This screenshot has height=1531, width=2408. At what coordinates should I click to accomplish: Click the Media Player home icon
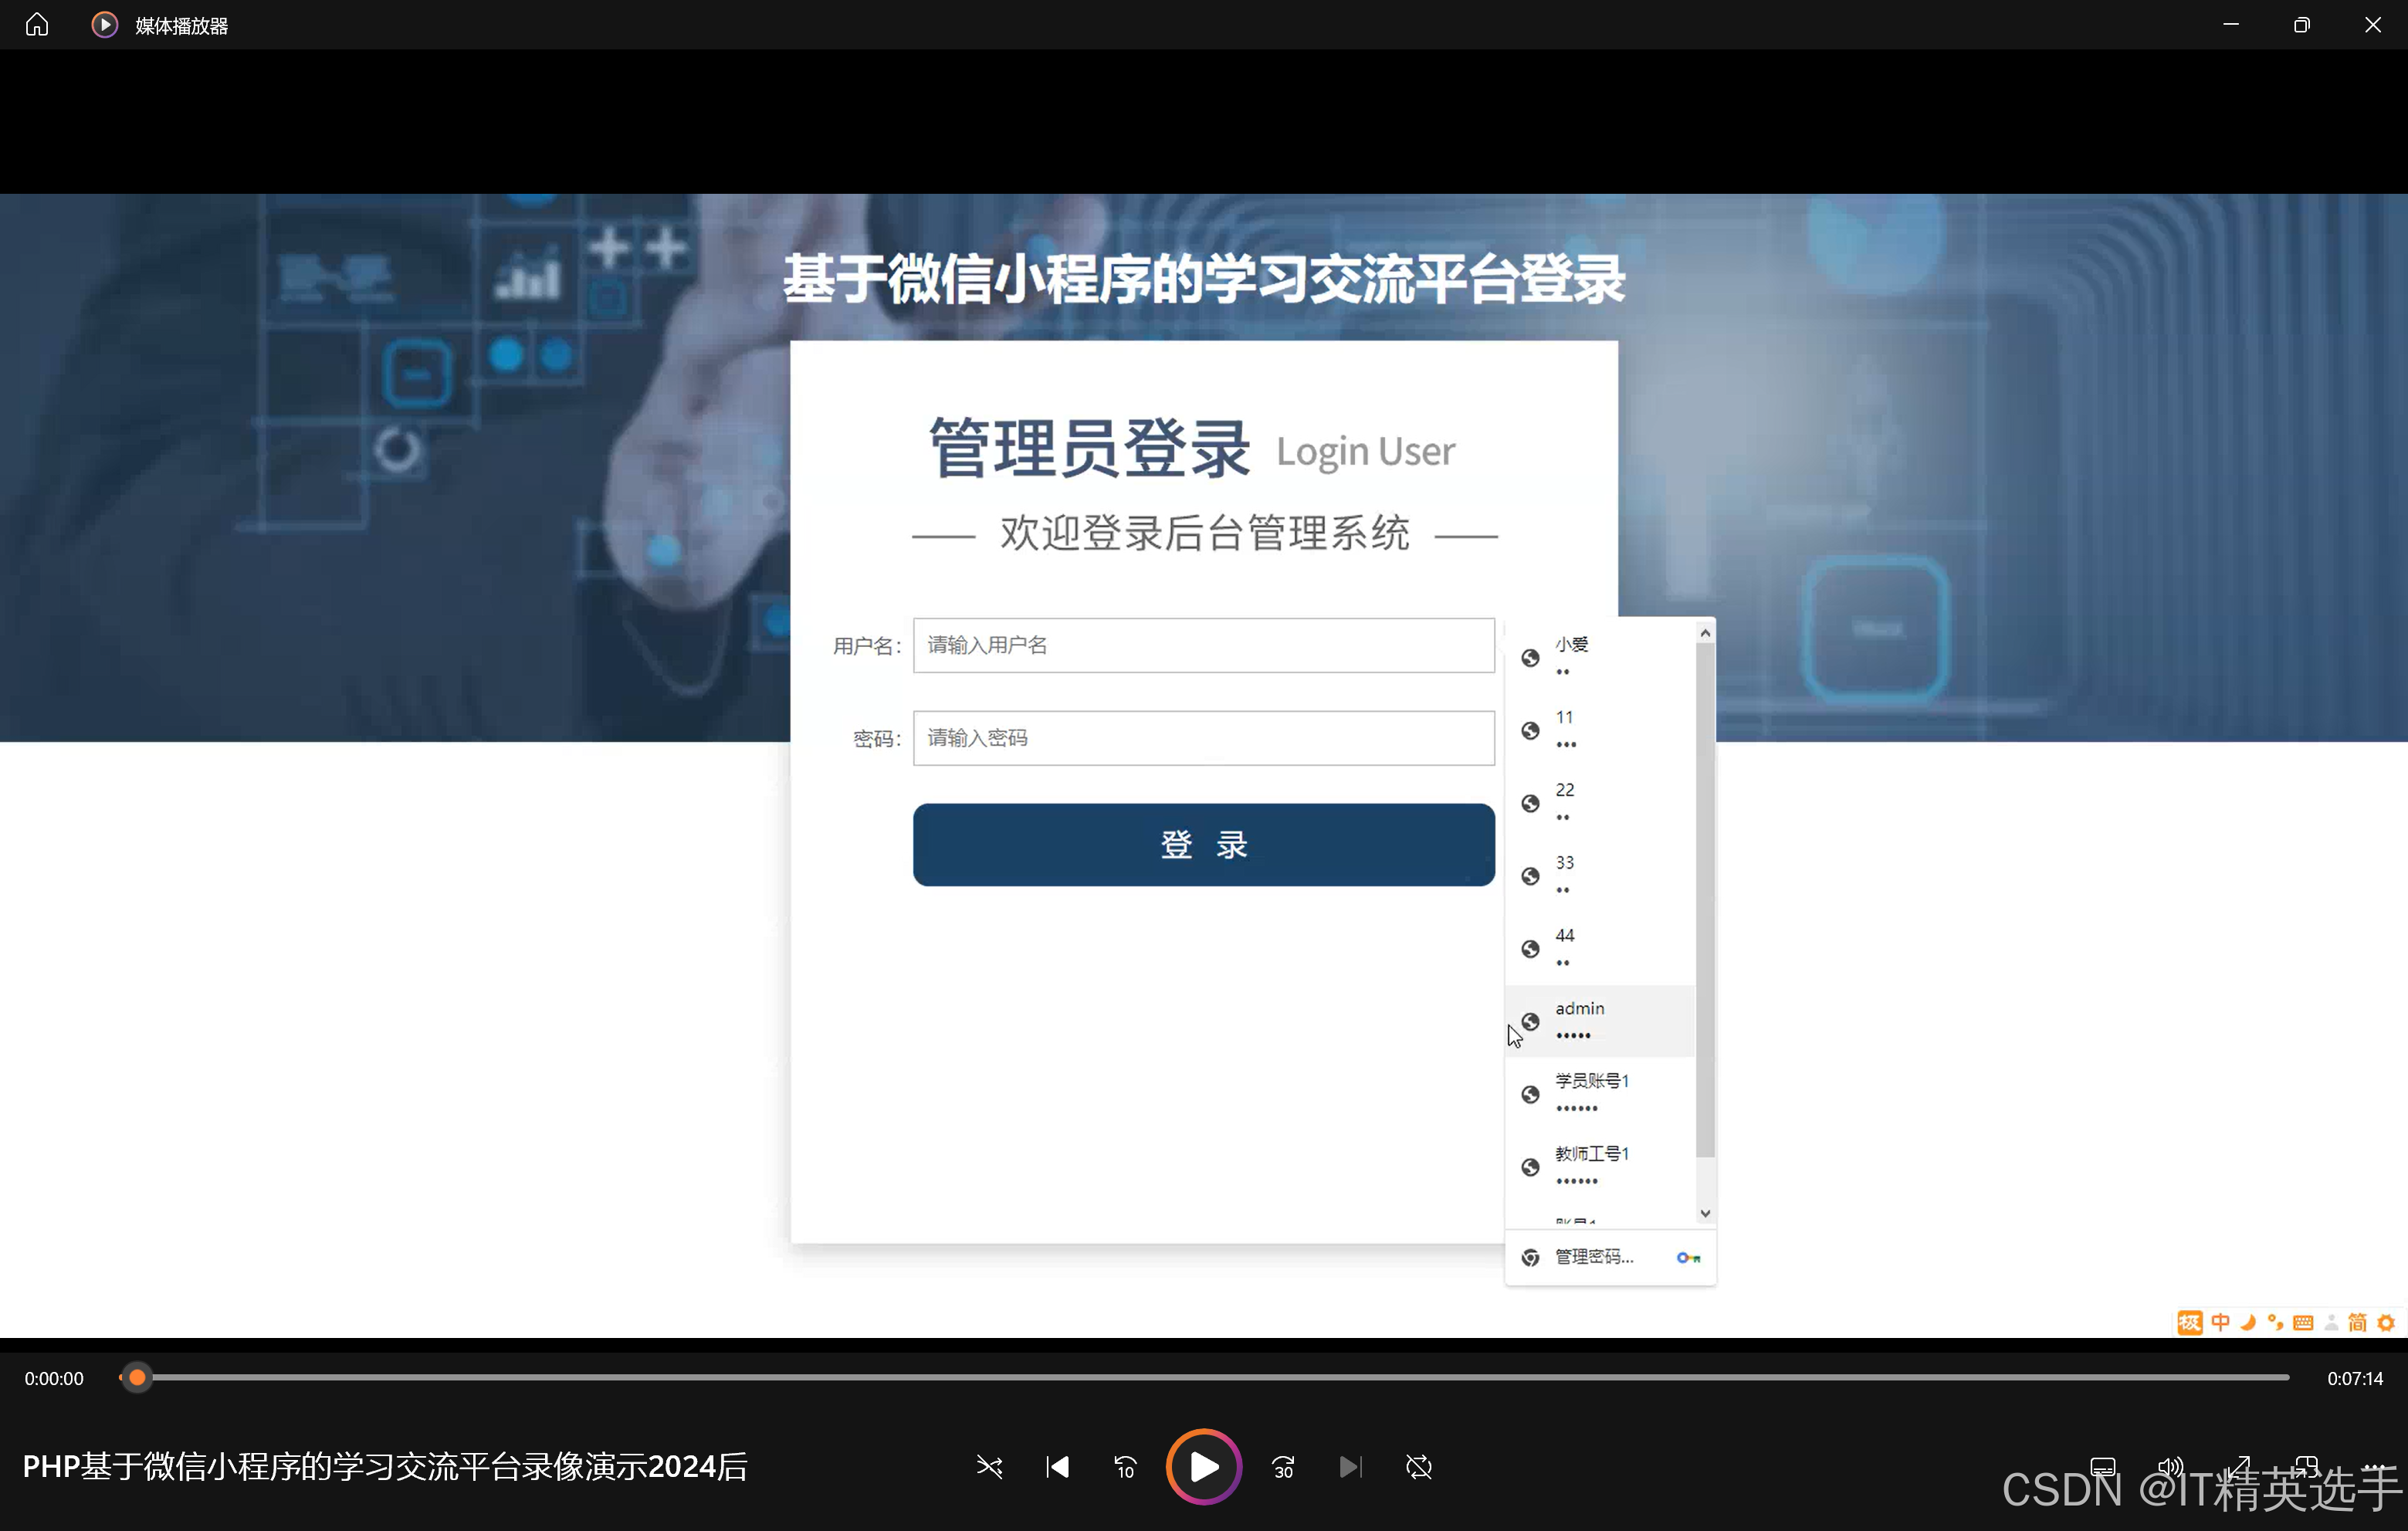coord(37,25)
